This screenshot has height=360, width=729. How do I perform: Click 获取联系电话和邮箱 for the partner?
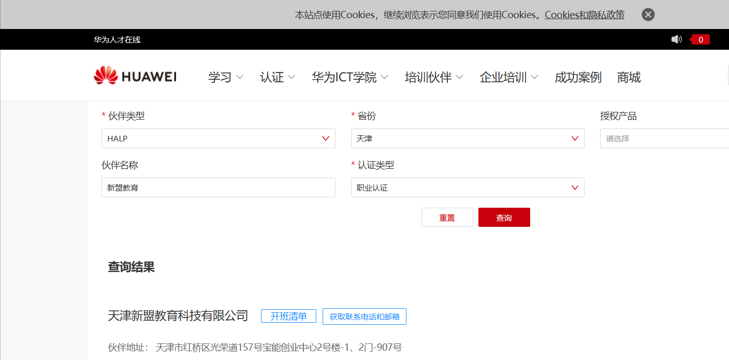[x=364, y=316]
